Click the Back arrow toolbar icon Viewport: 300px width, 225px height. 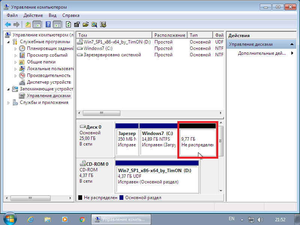pyautogui.click(x=8, y=24)
